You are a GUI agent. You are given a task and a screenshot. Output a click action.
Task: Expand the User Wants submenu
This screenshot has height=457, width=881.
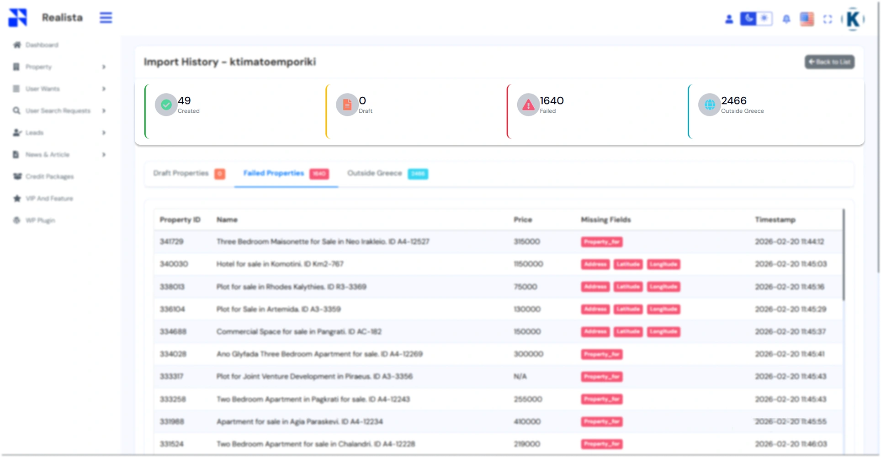click(x=104, y=89)
